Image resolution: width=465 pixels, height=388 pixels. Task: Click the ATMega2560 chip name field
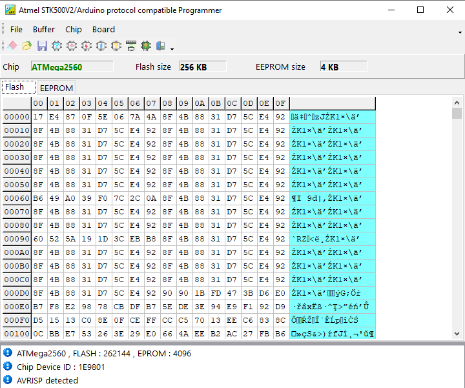(72, 66)
